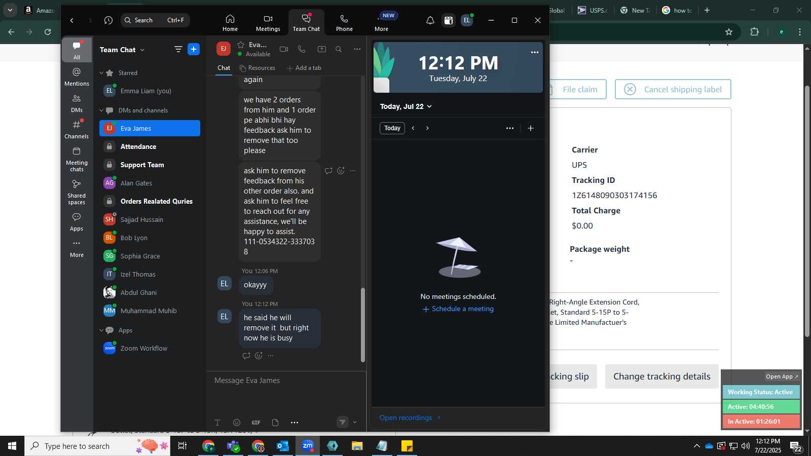The height and width of the screenshot is (456, 811).
Task: Open recordings link
Action: pos(410,417)
